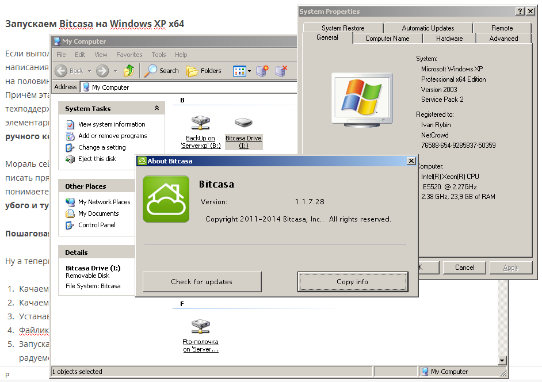542x382 pixels.
Task: Click the My Network Places icon
Action: pyautogui.click(x=70, y=202)
